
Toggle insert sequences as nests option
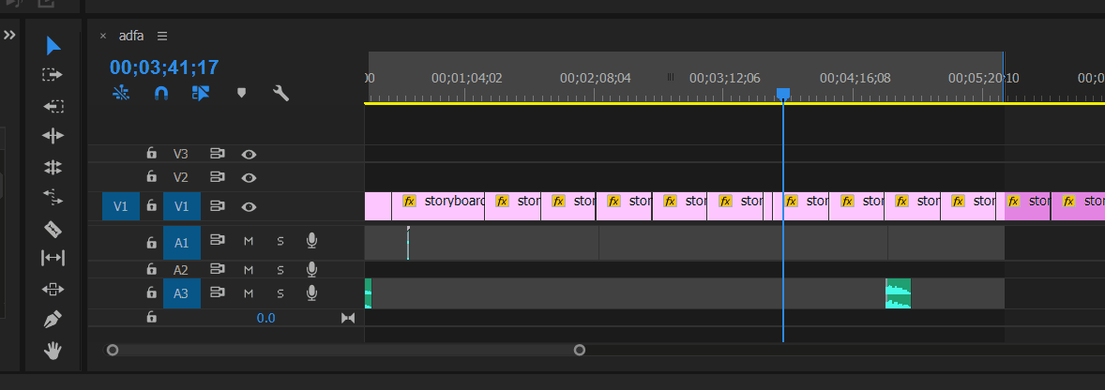[x=121, y=93]
